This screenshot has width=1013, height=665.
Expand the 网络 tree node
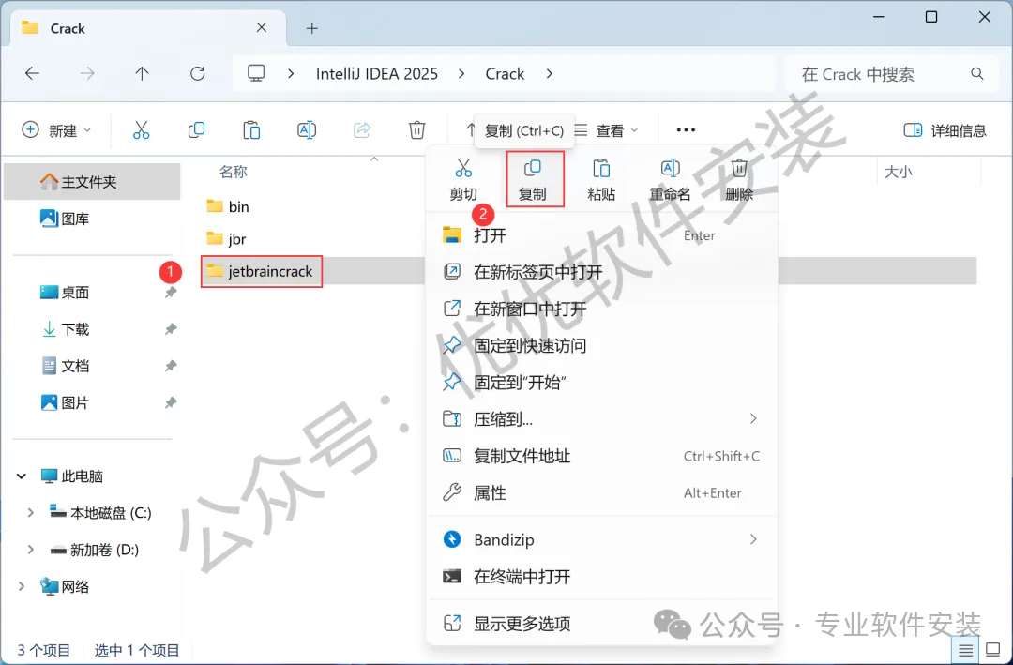[x=22, y=587]
